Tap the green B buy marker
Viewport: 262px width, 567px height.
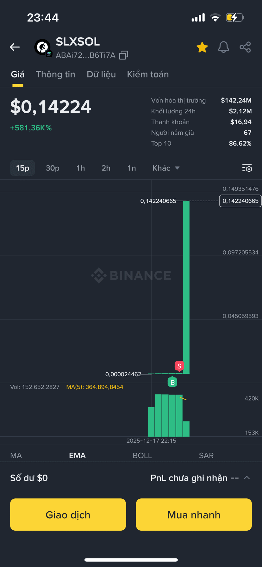click(172, 382)
